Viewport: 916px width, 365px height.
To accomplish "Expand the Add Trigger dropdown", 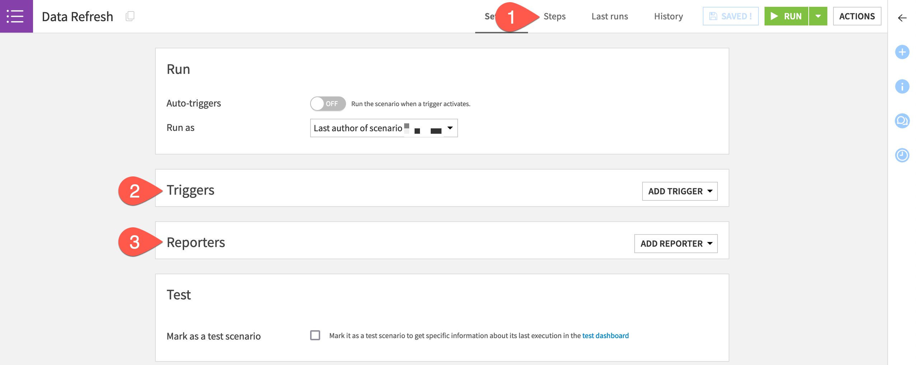I will coord(679,191).
